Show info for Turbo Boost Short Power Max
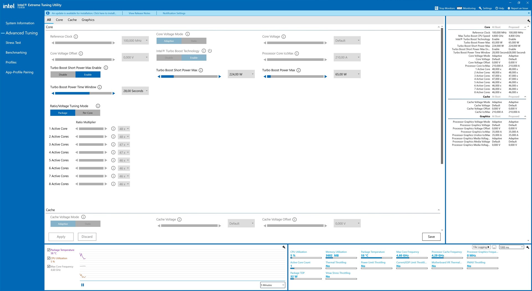The width and height of the screenshot is (532, 291). pyautogui.click(x=201, y=70)
